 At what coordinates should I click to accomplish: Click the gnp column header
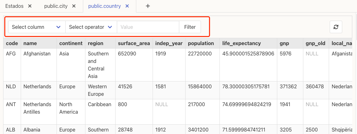tap(290, 43)
